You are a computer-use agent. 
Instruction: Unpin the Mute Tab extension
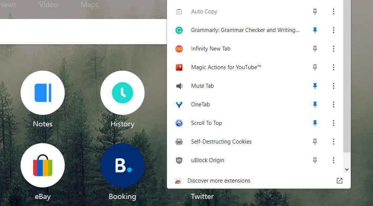coord(315,86)
